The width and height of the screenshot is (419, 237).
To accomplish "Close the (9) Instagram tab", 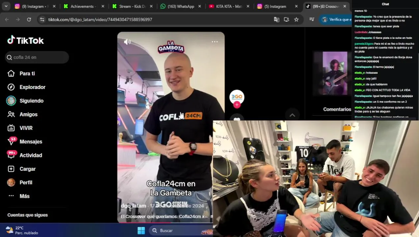I will (54, 6).
